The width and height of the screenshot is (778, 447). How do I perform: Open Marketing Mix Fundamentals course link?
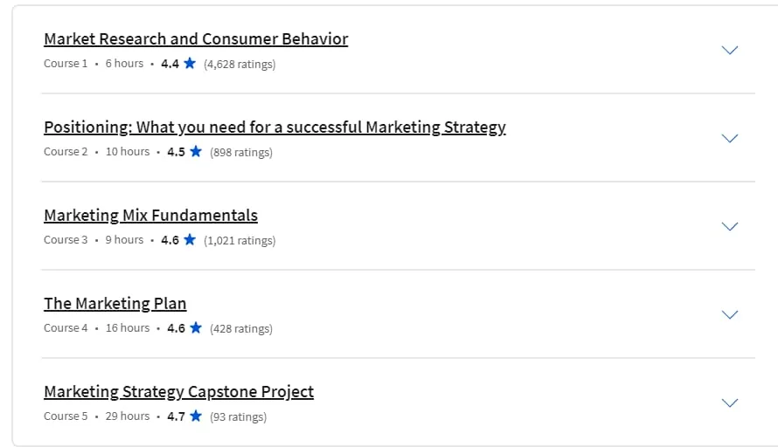tap(151, 215)
